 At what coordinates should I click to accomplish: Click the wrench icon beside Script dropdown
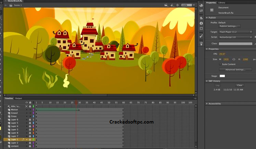tap(255, 37)
